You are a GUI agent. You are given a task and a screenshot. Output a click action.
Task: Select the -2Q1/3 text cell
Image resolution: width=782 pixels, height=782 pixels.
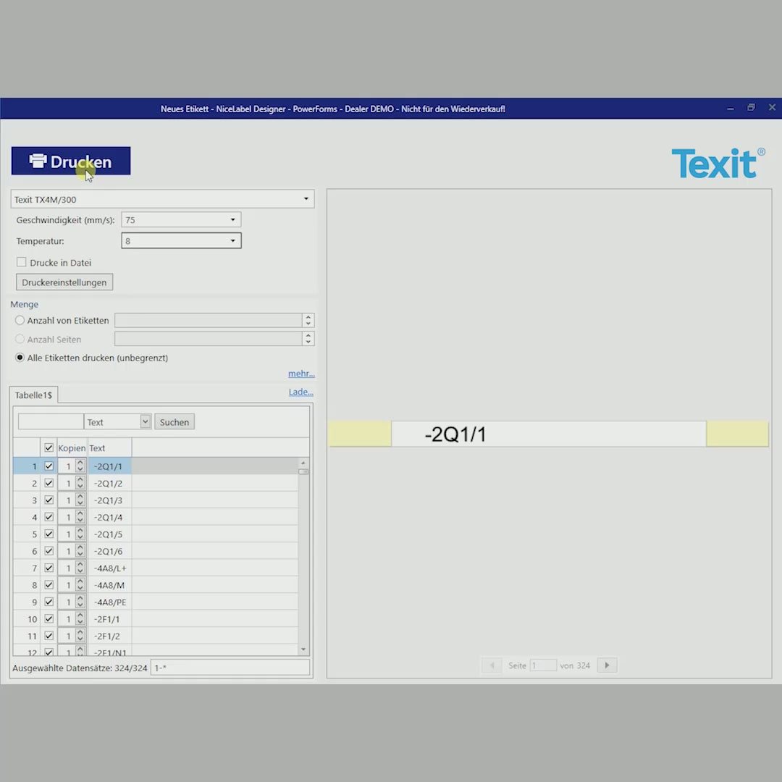pos(110,500)
